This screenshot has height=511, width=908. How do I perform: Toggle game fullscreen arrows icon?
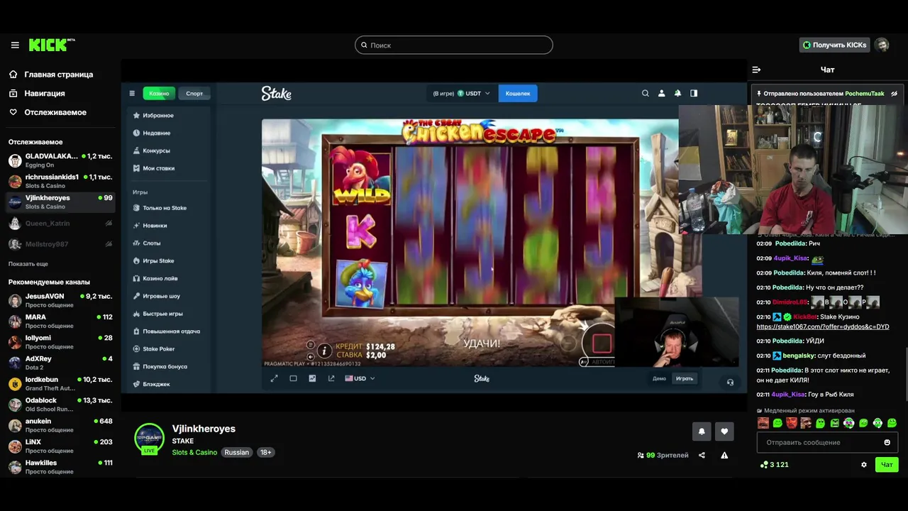click(274, 378)
